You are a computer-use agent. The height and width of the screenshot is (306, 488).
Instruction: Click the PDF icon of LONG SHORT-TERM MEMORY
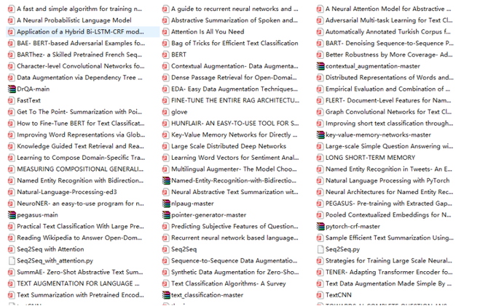point(320,158)
